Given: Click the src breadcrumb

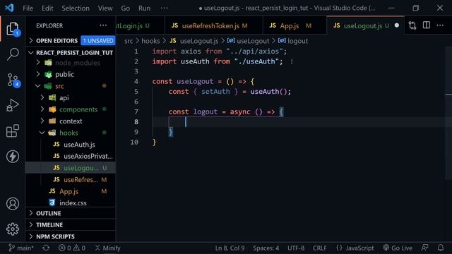Looking at the screenshot, I should point(129,41).
